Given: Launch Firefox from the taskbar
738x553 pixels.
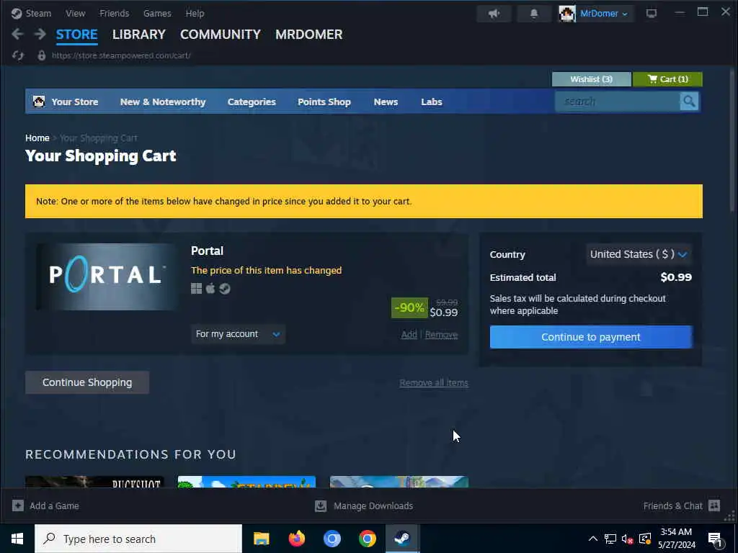Looking at the screenshot, I should [296, 539].
